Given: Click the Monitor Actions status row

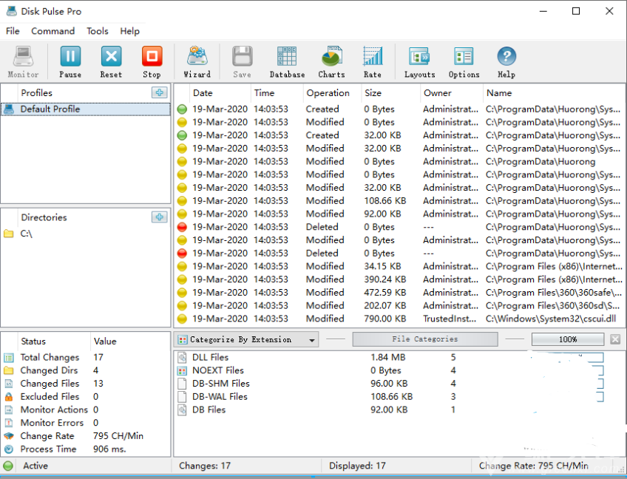Looking at the screenshot, I should pyautogui.click(x=86, y=410).
